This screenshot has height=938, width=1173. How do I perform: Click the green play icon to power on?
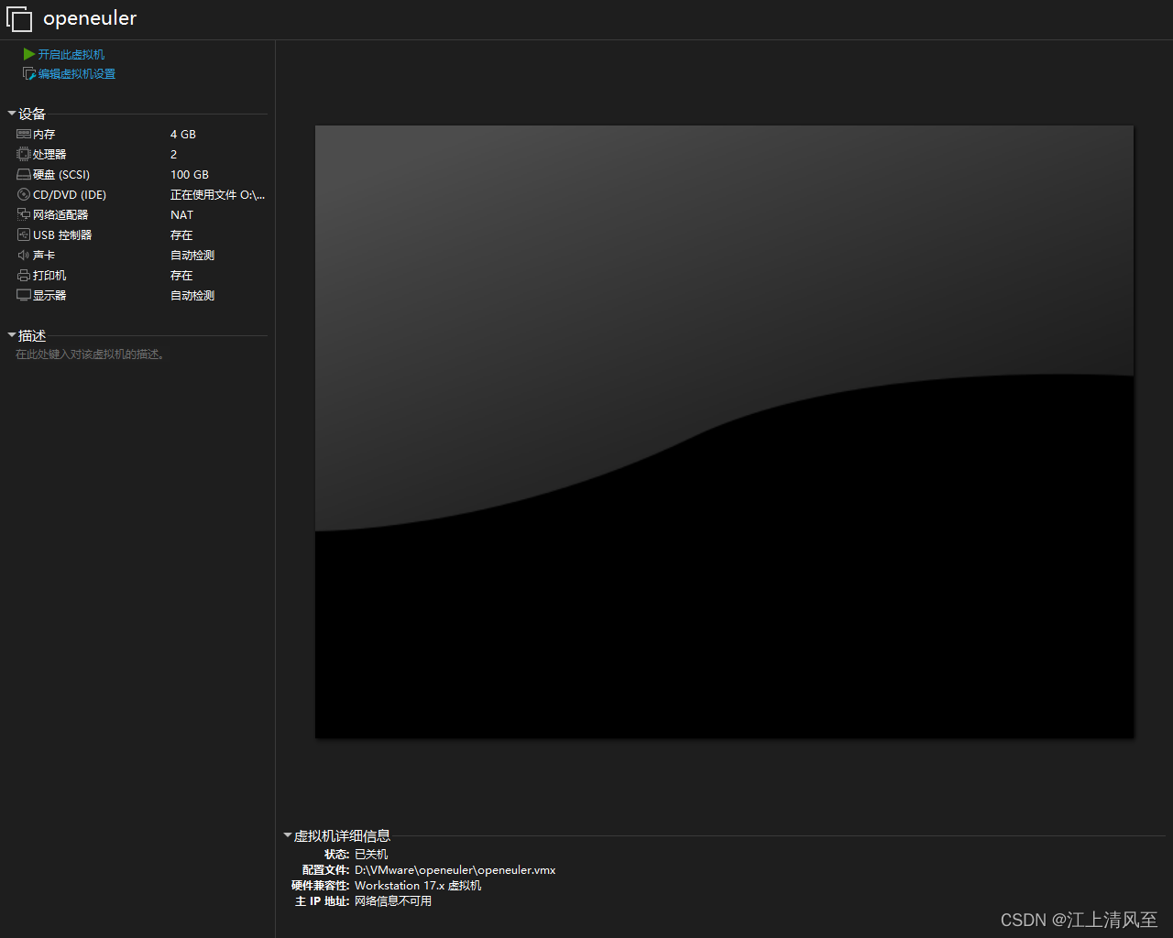click(x=29, y=55)
